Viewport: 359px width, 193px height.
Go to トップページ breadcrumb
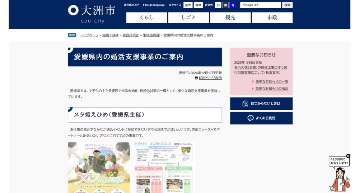coord(89,35)
